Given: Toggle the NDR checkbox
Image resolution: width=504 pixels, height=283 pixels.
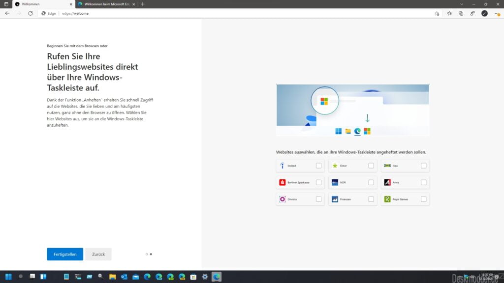Looking at the screenshot, I should 371,182.
